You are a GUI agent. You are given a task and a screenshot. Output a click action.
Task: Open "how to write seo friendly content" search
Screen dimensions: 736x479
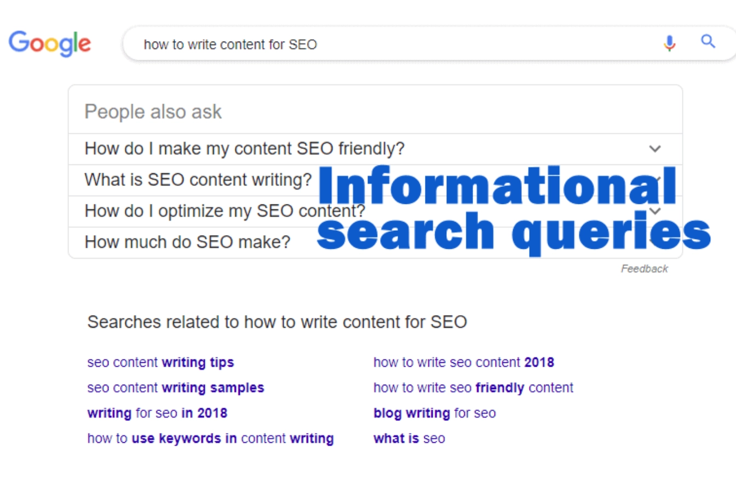click(473, 388)
